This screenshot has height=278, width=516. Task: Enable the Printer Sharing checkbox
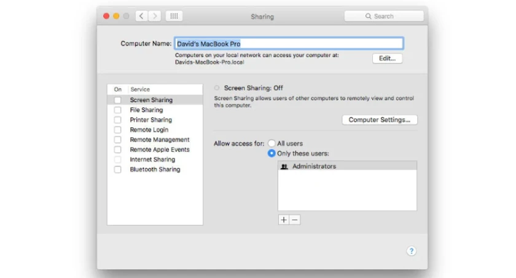coord(117,119)
